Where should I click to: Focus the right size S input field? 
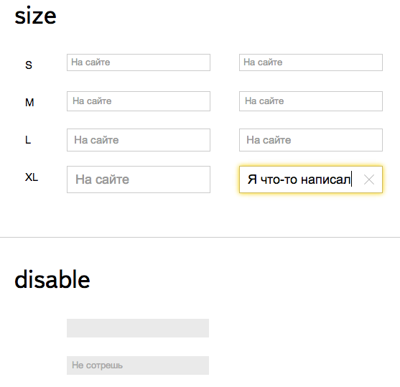click(x=311, y=62)
